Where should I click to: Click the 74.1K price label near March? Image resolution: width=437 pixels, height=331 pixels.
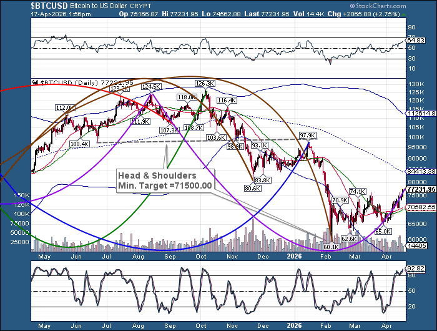(356, 191)
